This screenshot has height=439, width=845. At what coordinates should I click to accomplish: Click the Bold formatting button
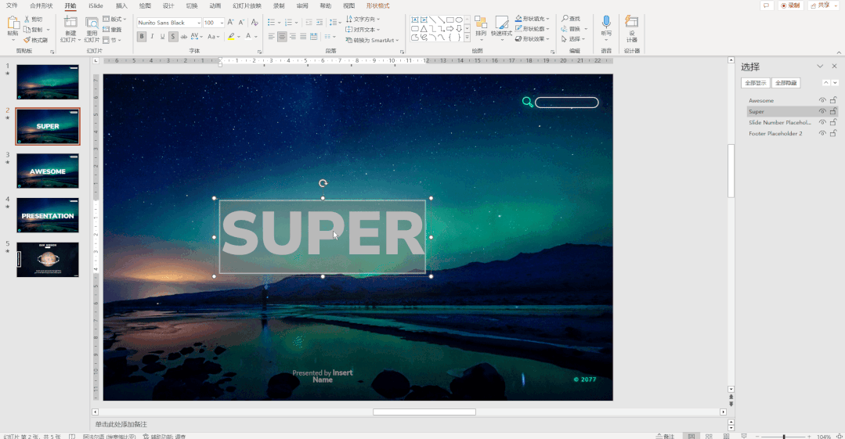coord(142,36)
